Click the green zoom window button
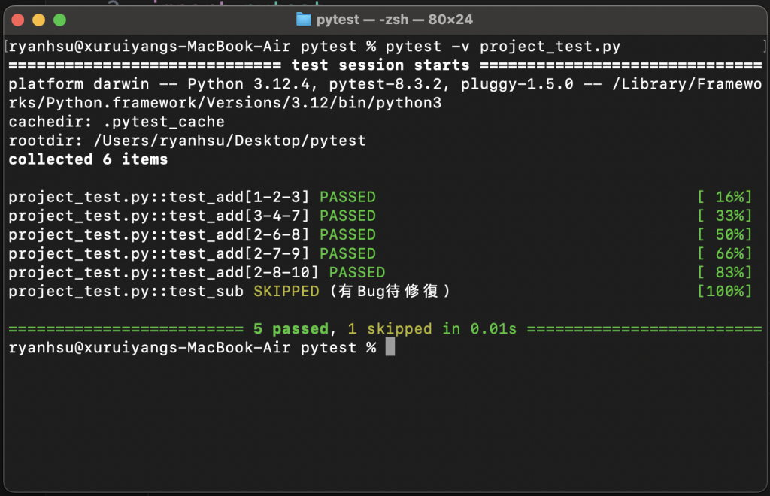 pyautogui.click(x=60, y=20)
